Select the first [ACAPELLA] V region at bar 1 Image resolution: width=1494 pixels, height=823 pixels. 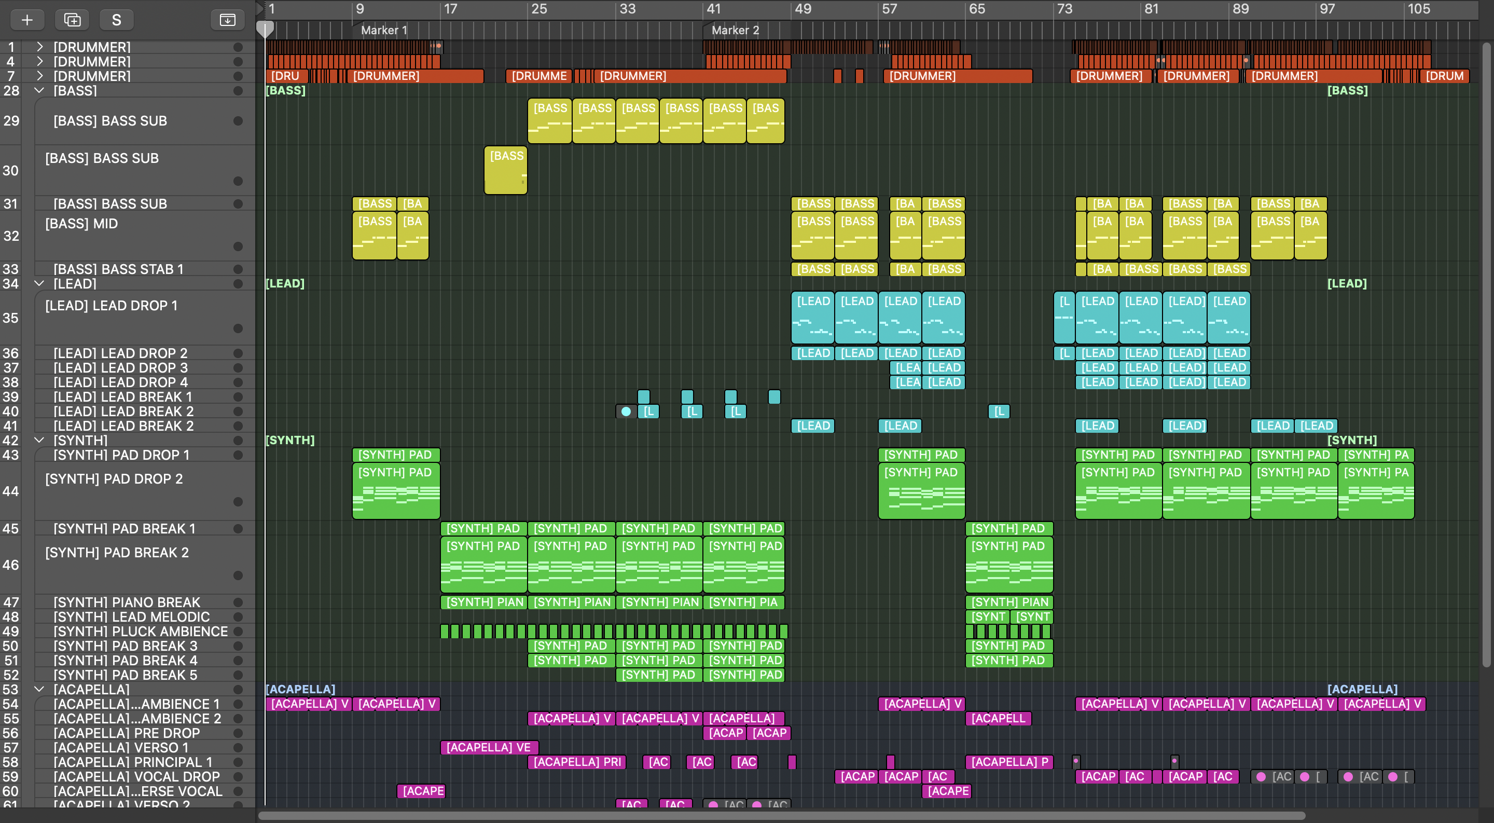coord(309,704)
